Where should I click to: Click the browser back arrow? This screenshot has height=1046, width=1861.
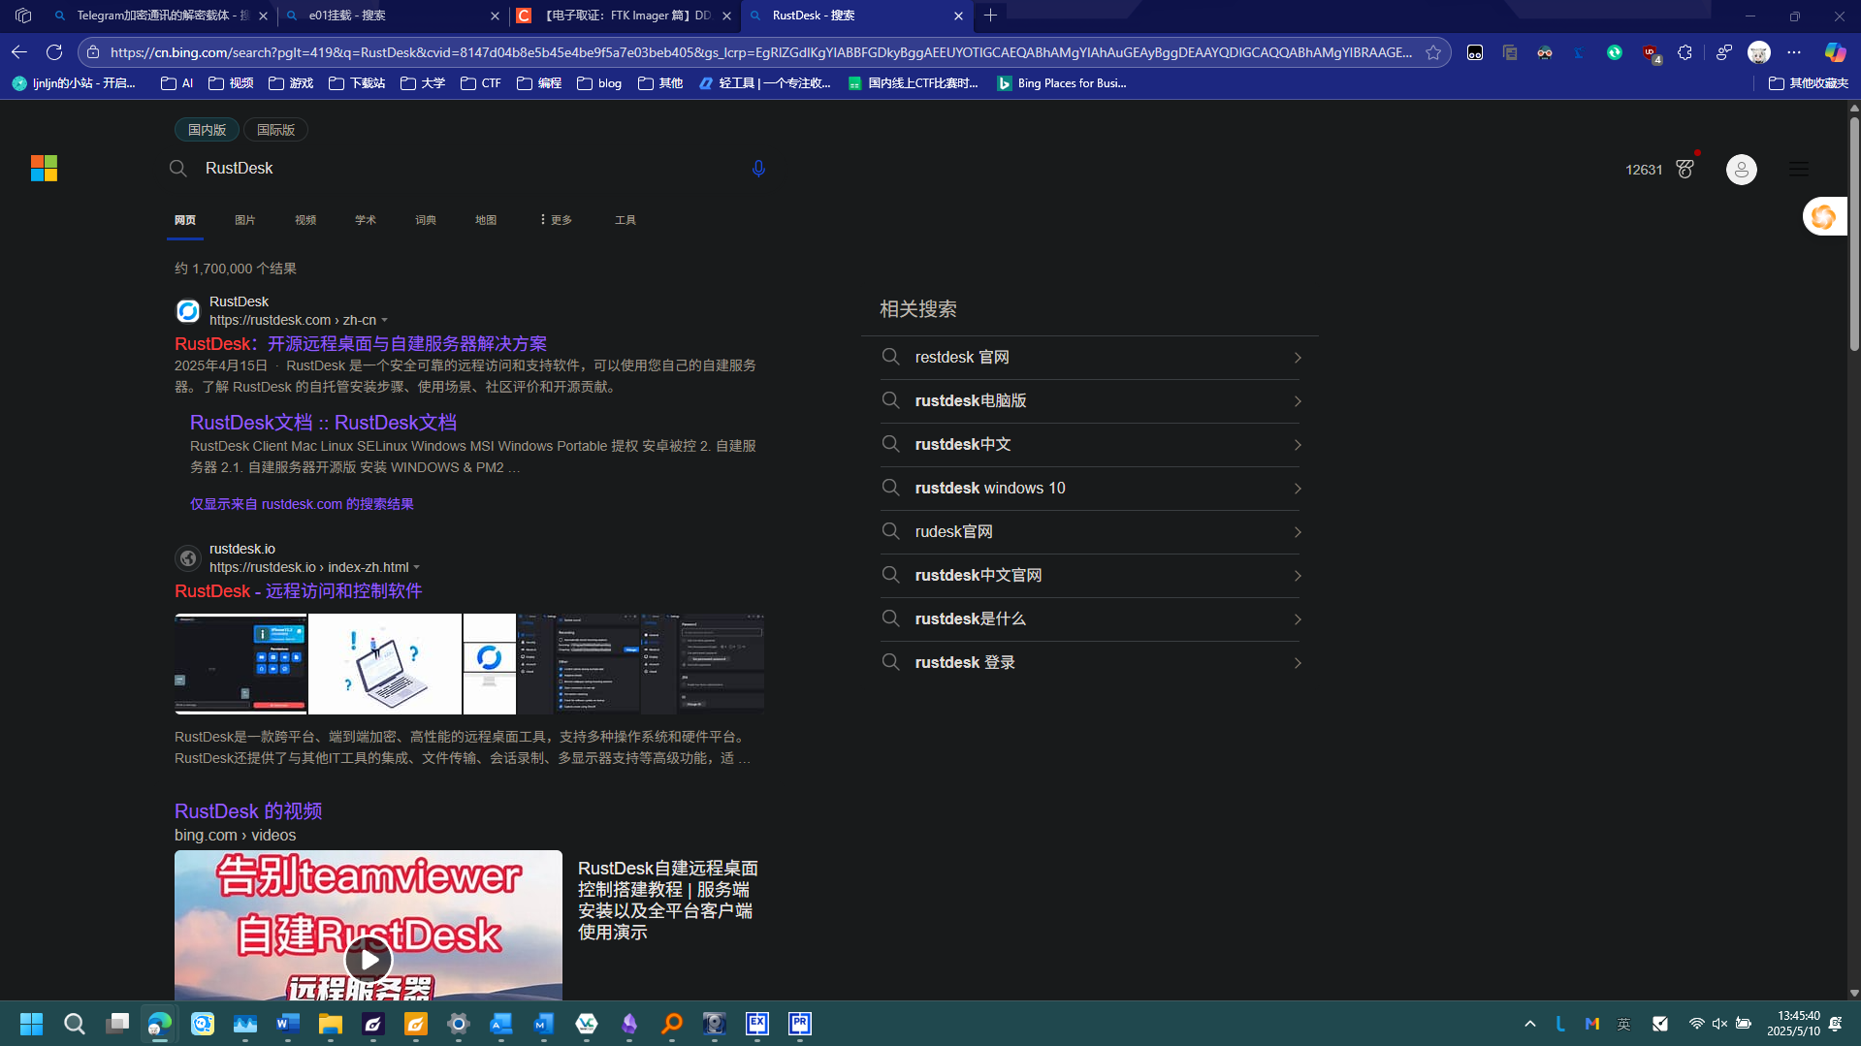tap(19, 52)
